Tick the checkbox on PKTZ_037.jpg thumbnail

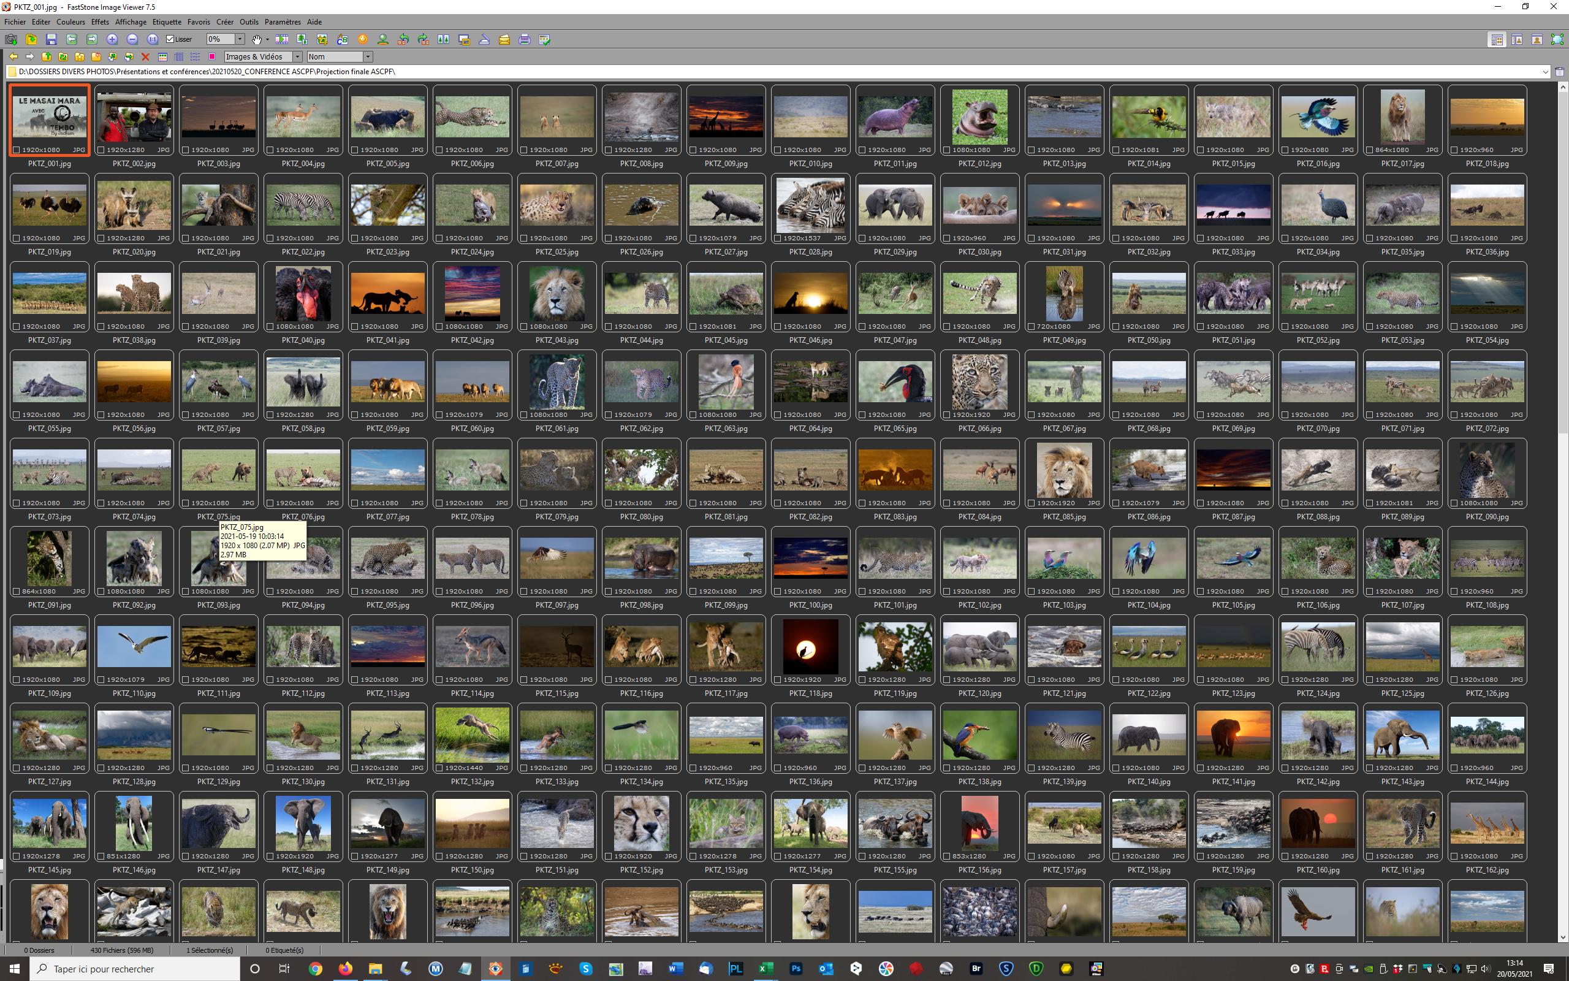click(16, 326)
